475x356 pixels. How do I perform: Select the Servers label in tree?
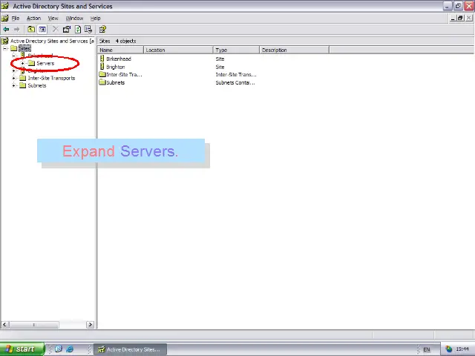point(45,63)
